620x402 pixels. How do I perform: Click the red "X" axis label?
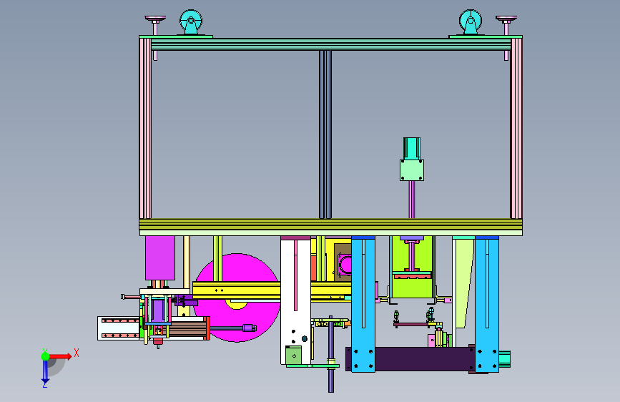(77, 353)
